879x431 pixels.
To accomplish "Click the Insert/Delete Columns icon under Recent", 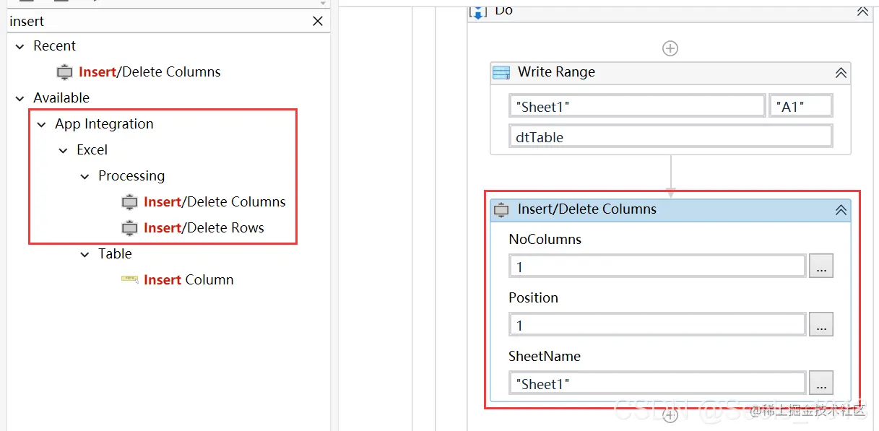I will pyautogui.click(x=64, y=72).
